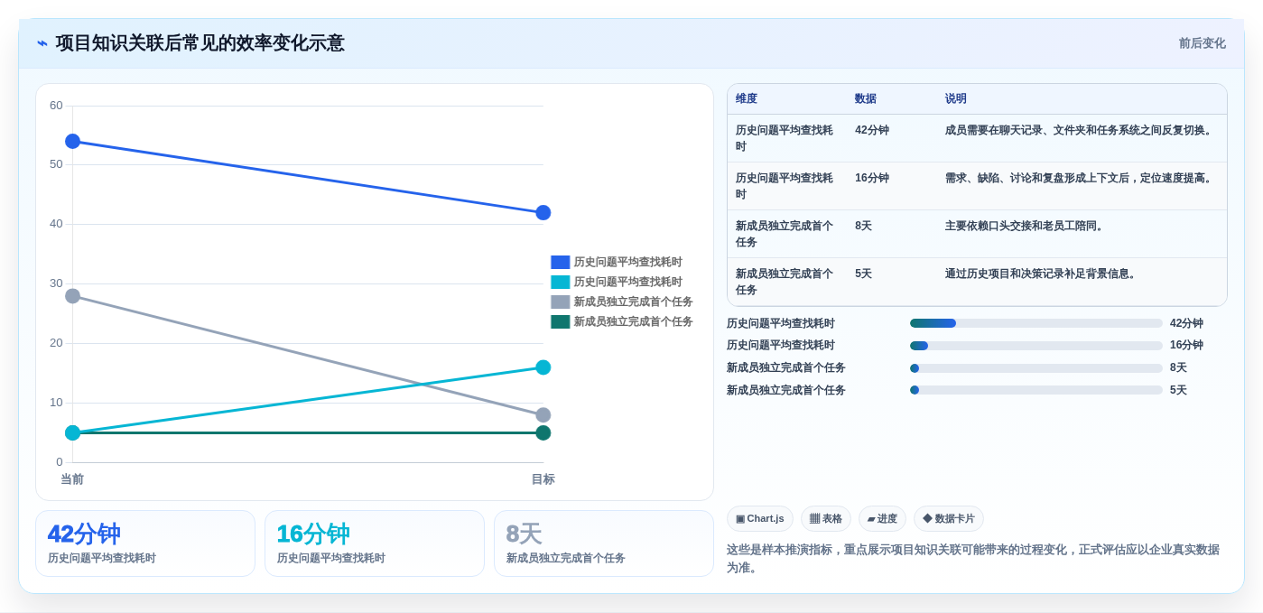The height and width of the screenshot is (613, 1263).
Task: Click the 60 y-axis tick label
Action: click(56, 106)
